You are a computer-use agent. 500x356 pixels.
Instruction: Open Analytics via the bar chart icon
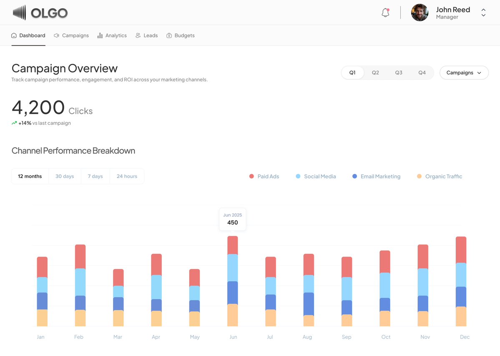(x=100, y=35)
